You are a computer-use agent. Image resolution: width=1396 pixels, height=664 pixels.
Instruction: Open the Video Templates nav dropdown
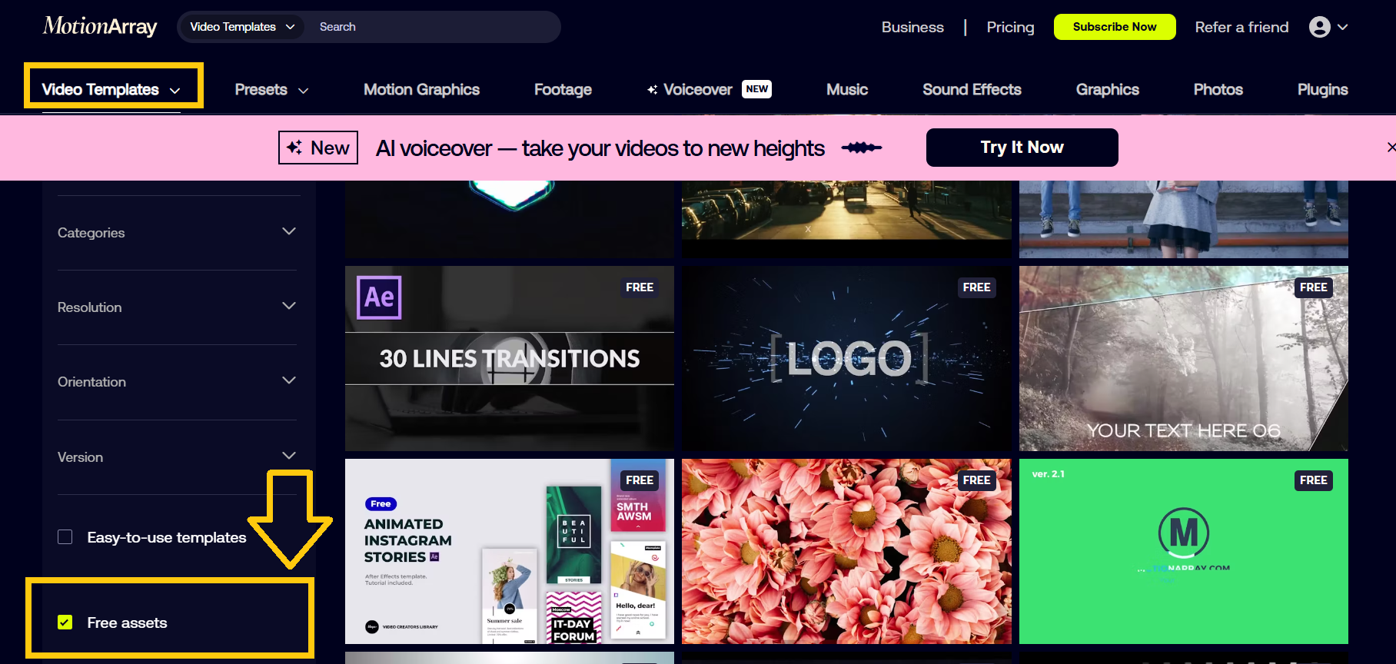111,89
